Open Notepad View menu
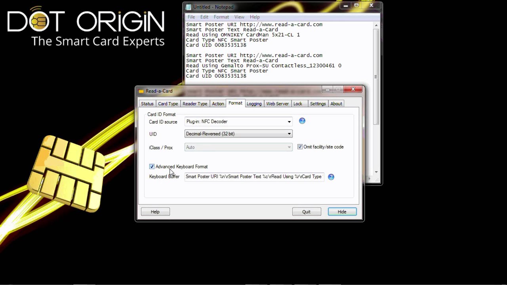The width and height of the screenshot is (507, 285). pyautogui.click(x=239, y=17)
